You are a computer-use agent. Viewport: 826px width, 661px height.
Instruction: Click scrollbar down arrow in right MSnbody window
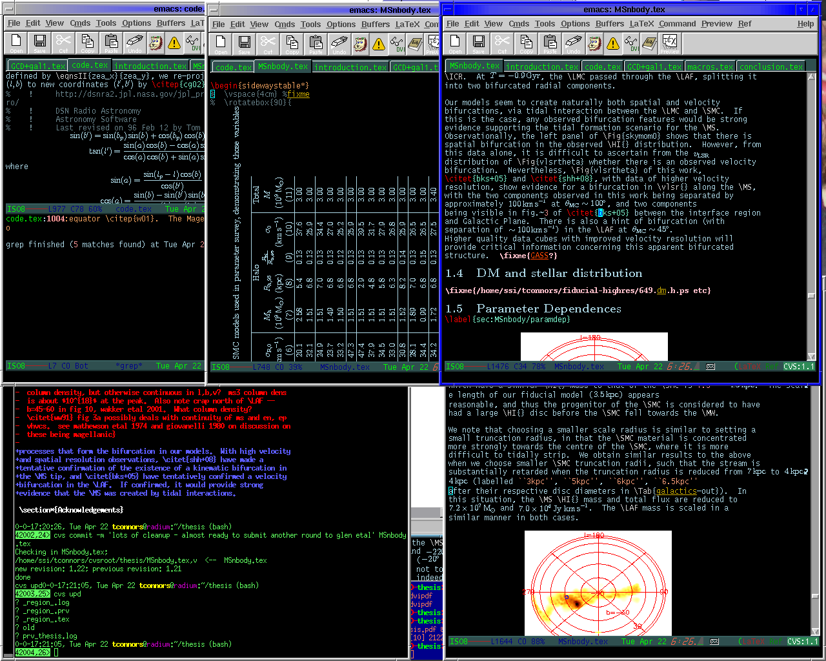click(x=812, y=356)
